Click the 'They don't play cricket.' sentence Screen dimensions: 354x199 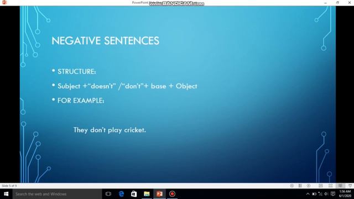[110, 130]
